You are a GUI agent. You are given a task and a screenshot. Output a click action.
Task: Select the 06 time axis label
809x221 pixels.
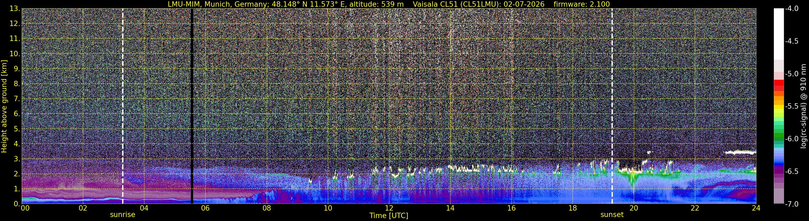pyautogui.click(x=205, y=208)
